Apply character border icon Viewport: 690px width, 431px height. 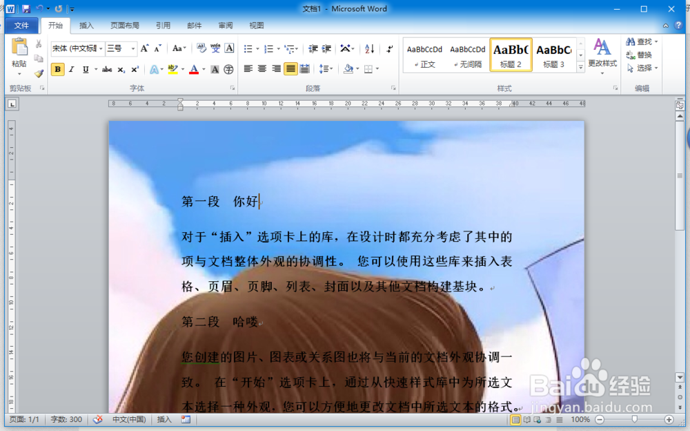[229, 48]
